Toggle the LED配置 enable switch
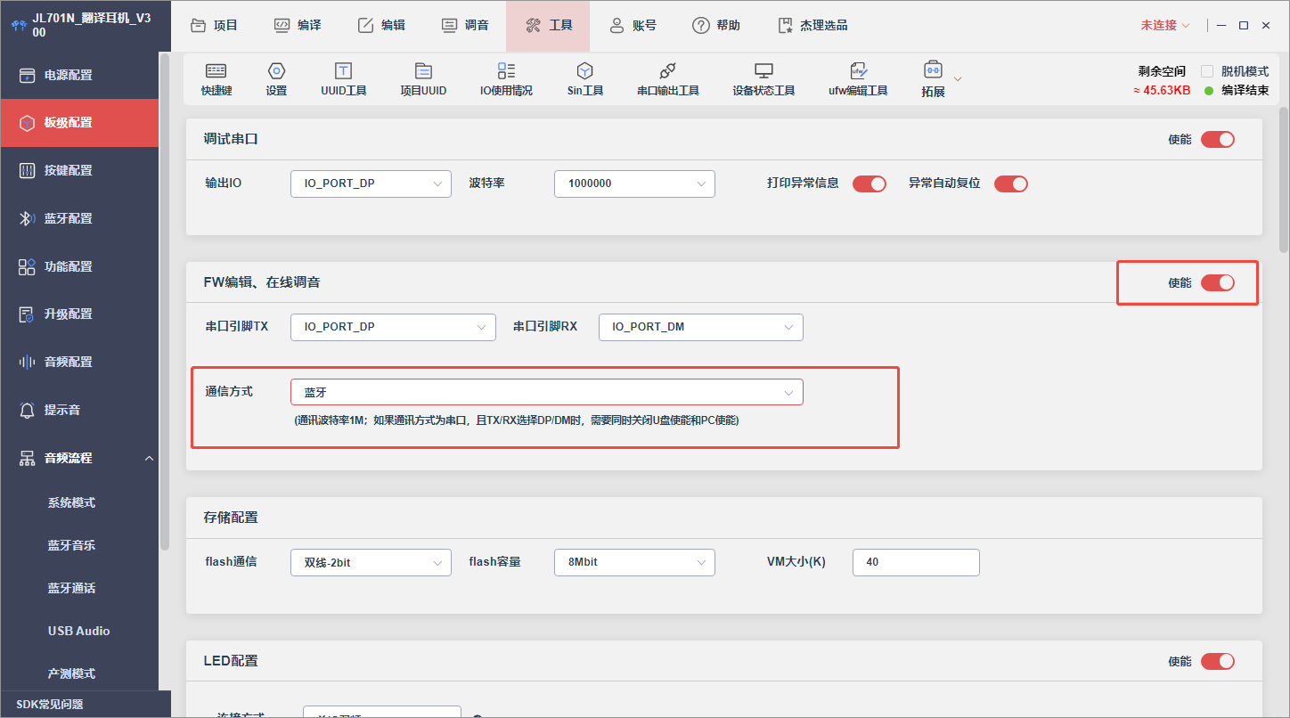This screenshot has width=1290, height=718. (1218, 661)
